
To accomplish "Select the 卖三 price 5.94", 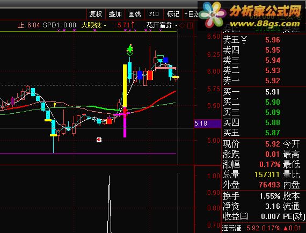I will pos(272,60).
